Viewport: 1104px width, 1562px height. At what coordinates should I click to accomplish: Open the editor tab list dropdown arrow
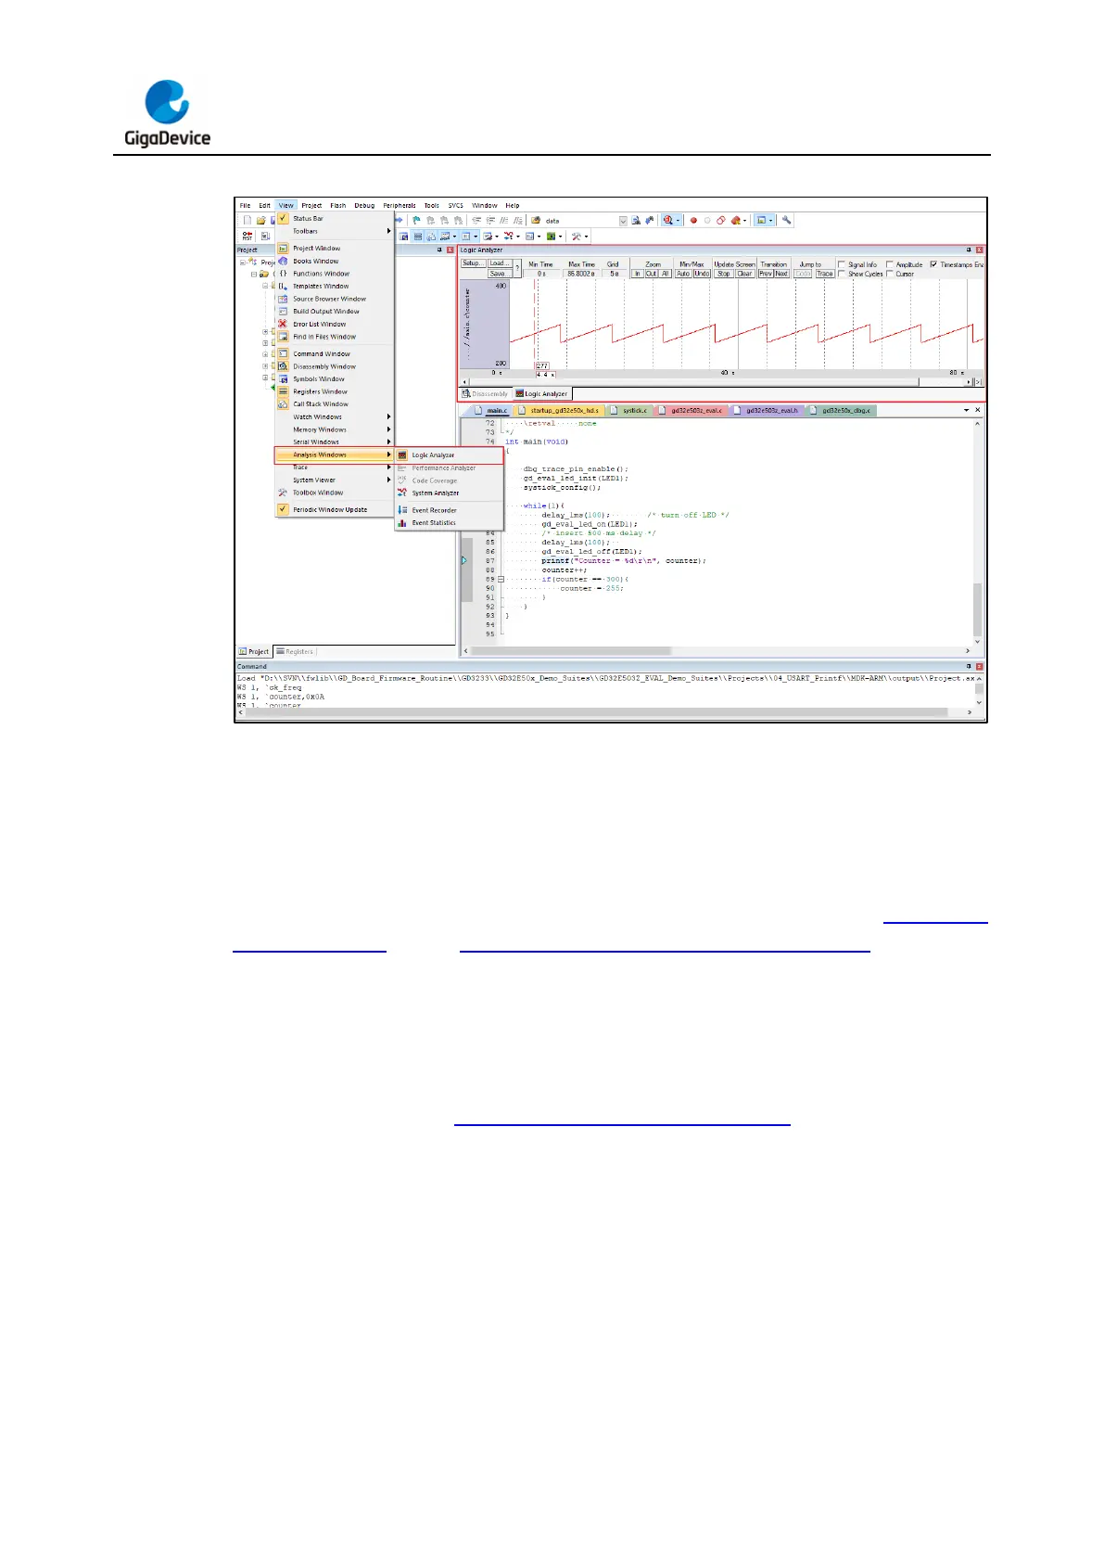tap(966, 410)
